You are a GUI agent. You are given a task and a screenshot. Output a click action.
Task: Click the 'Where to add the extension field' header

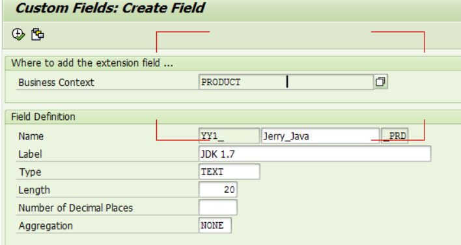point(92,63)
